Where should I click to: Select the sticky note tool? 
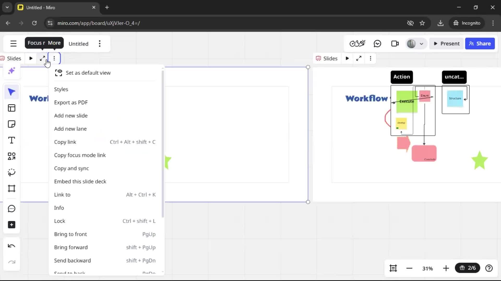point(11,124)
